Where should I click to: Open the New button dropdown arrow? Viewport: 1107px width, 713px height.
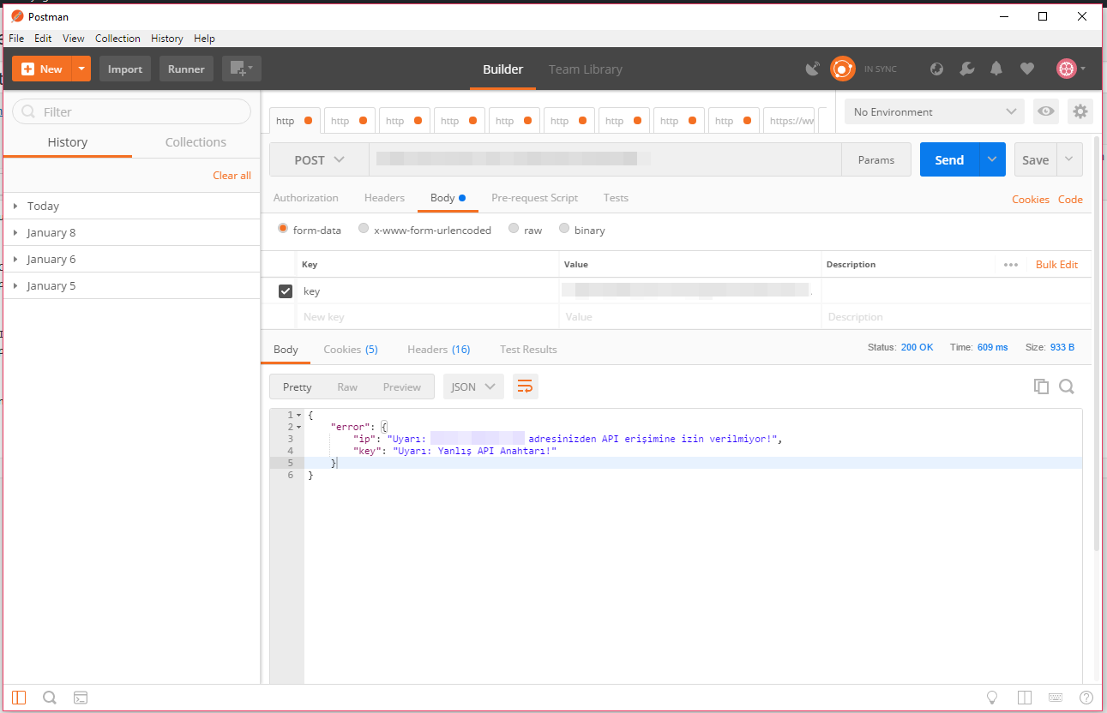[81, 69]
